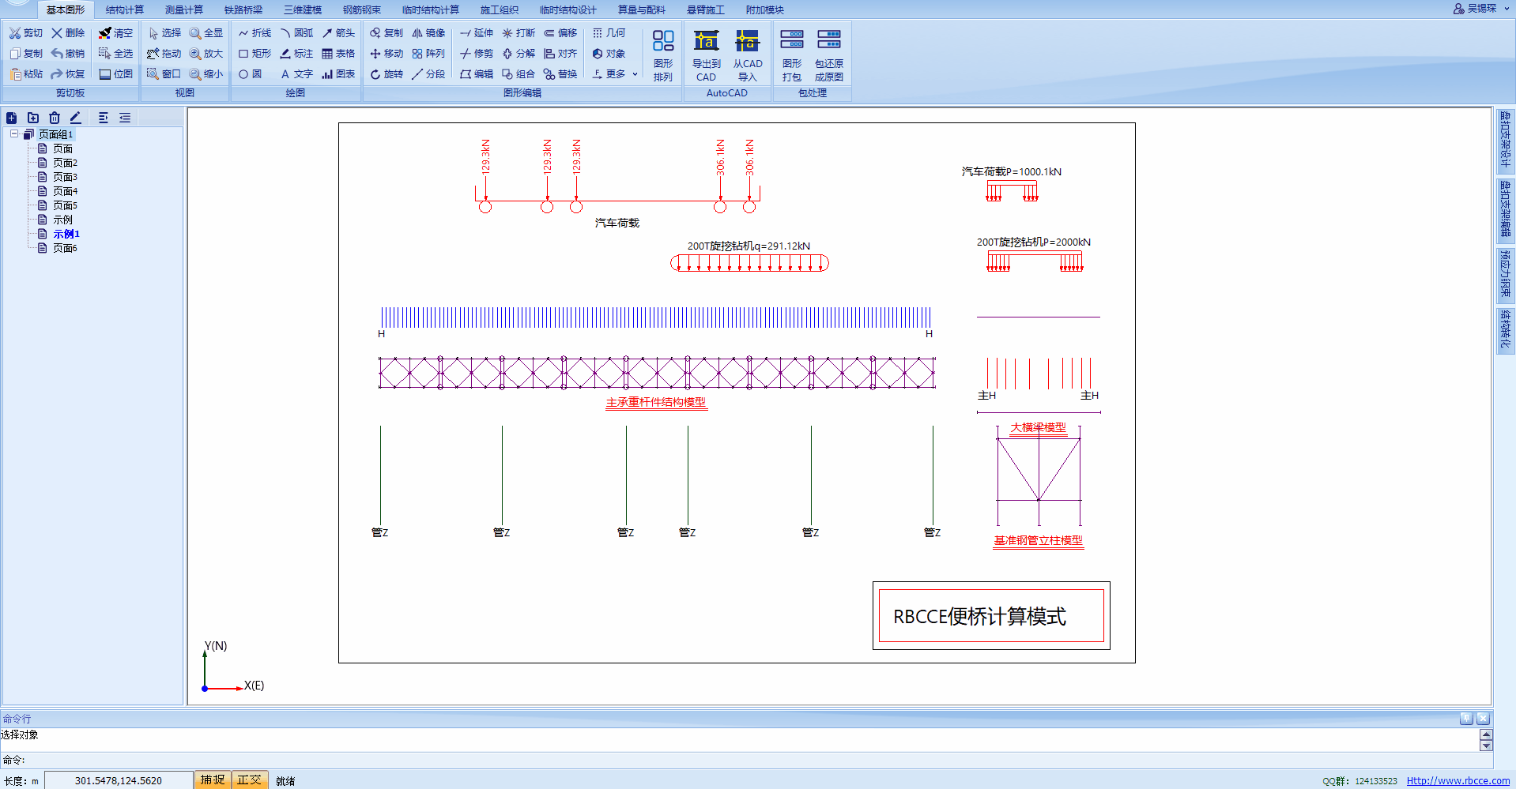Click the 从CAD导入 import icon
Viewport: 1516px width, 789px height.
[x=747, y=54]
